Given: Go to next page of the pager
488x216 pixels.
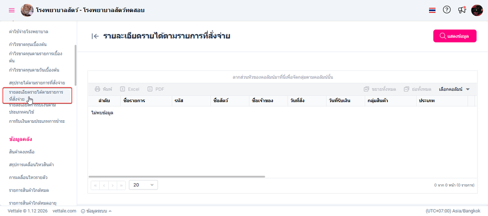Looking at the screenshot, I should [112, 185].
